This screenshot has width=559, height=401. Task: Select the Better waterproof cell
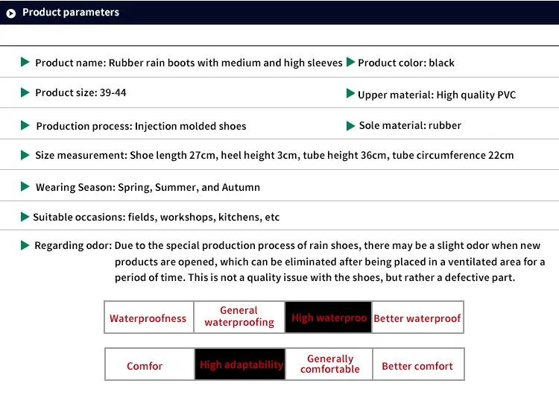click(417, 318)
